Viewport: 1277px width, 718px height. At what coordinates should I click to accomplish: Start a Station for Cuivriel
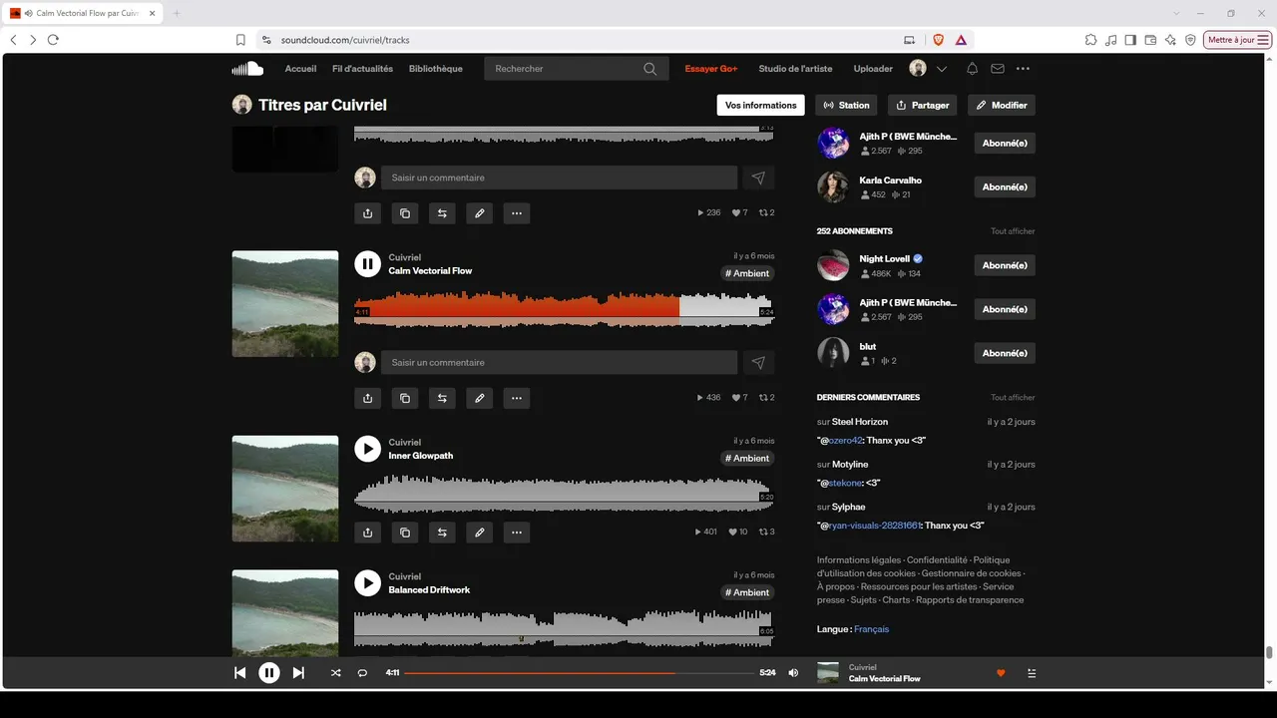[847, 105]
